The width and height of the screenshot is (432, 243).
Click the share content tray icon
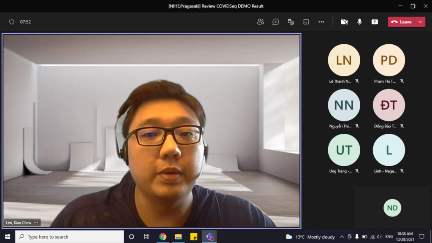[375, 22]
